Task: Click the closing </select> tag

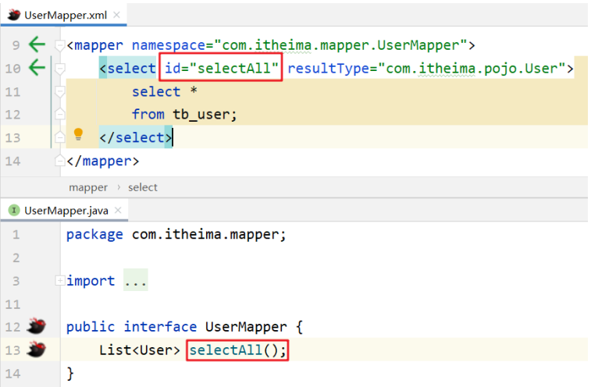Action: (x=136, y=137)
